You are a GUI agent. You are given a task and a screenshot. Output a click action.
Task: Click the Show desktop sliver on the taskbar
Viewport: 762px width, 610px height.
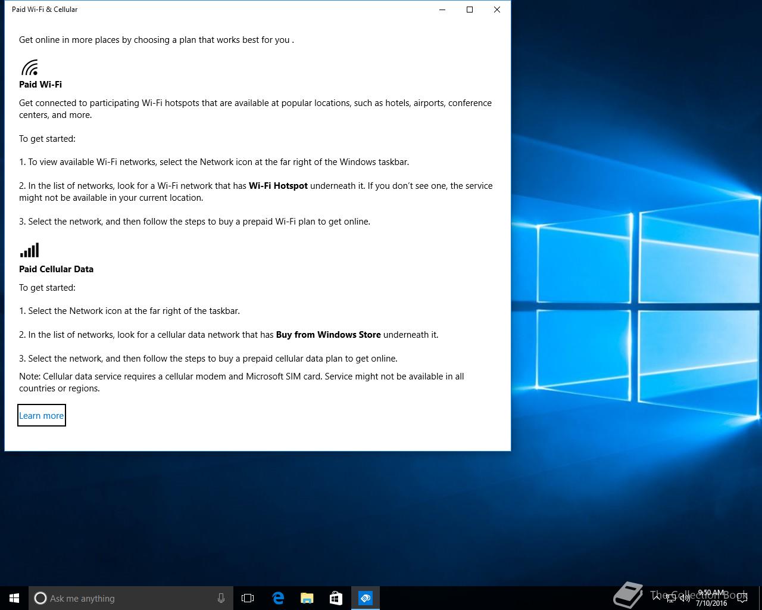760,598
